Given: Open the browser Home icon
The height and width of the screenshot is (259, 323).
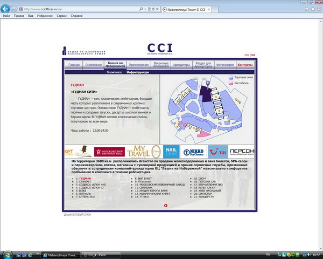Looking at the screenshot, I should (307, 9).
